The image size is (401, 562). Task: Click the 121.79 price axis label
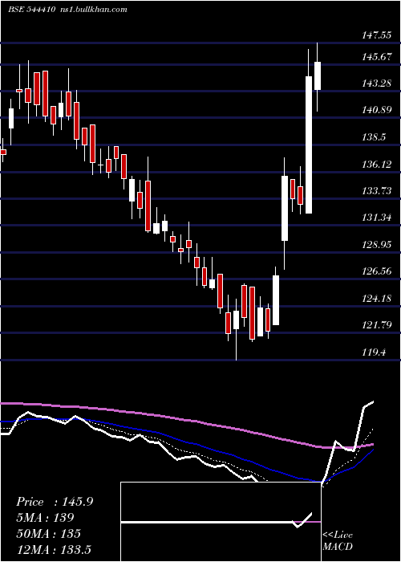377,325
